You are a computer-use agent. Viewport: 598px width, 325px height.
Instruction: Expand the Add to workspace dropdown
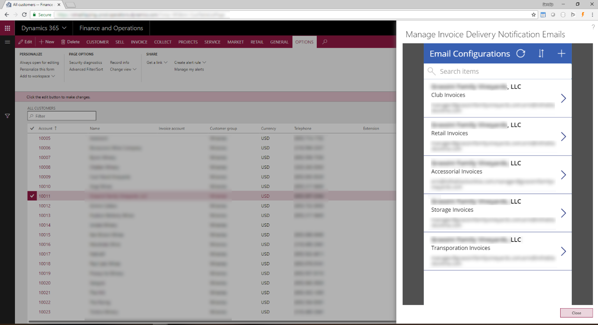(x=37, y=76)
